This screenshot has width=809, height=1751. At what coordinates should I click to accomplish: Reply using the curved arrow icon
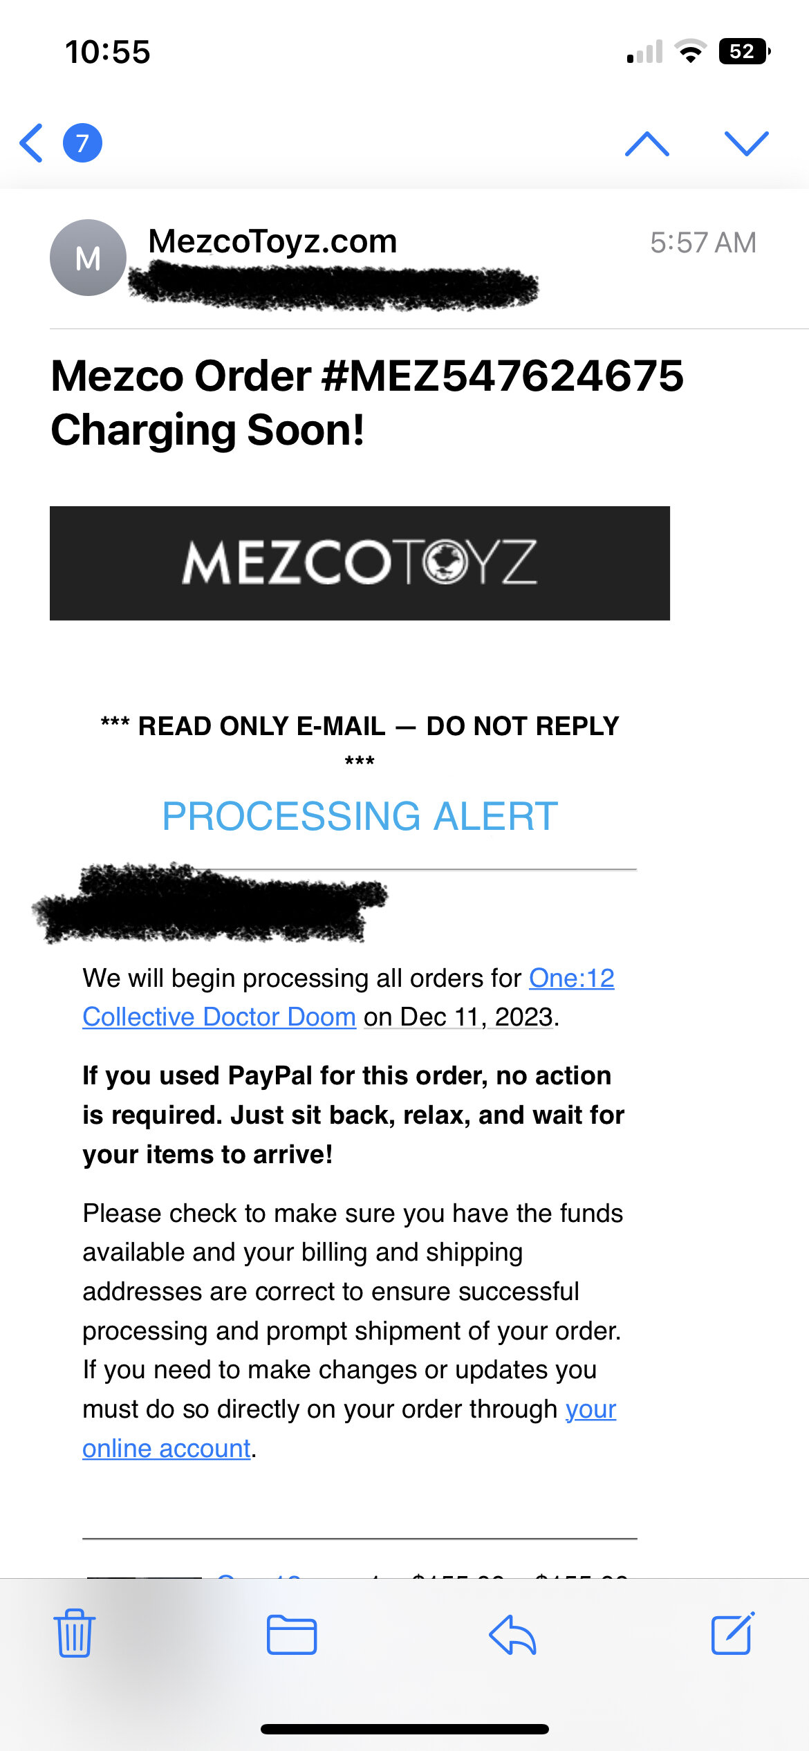pyautogui.click(x=512, y=1635)
